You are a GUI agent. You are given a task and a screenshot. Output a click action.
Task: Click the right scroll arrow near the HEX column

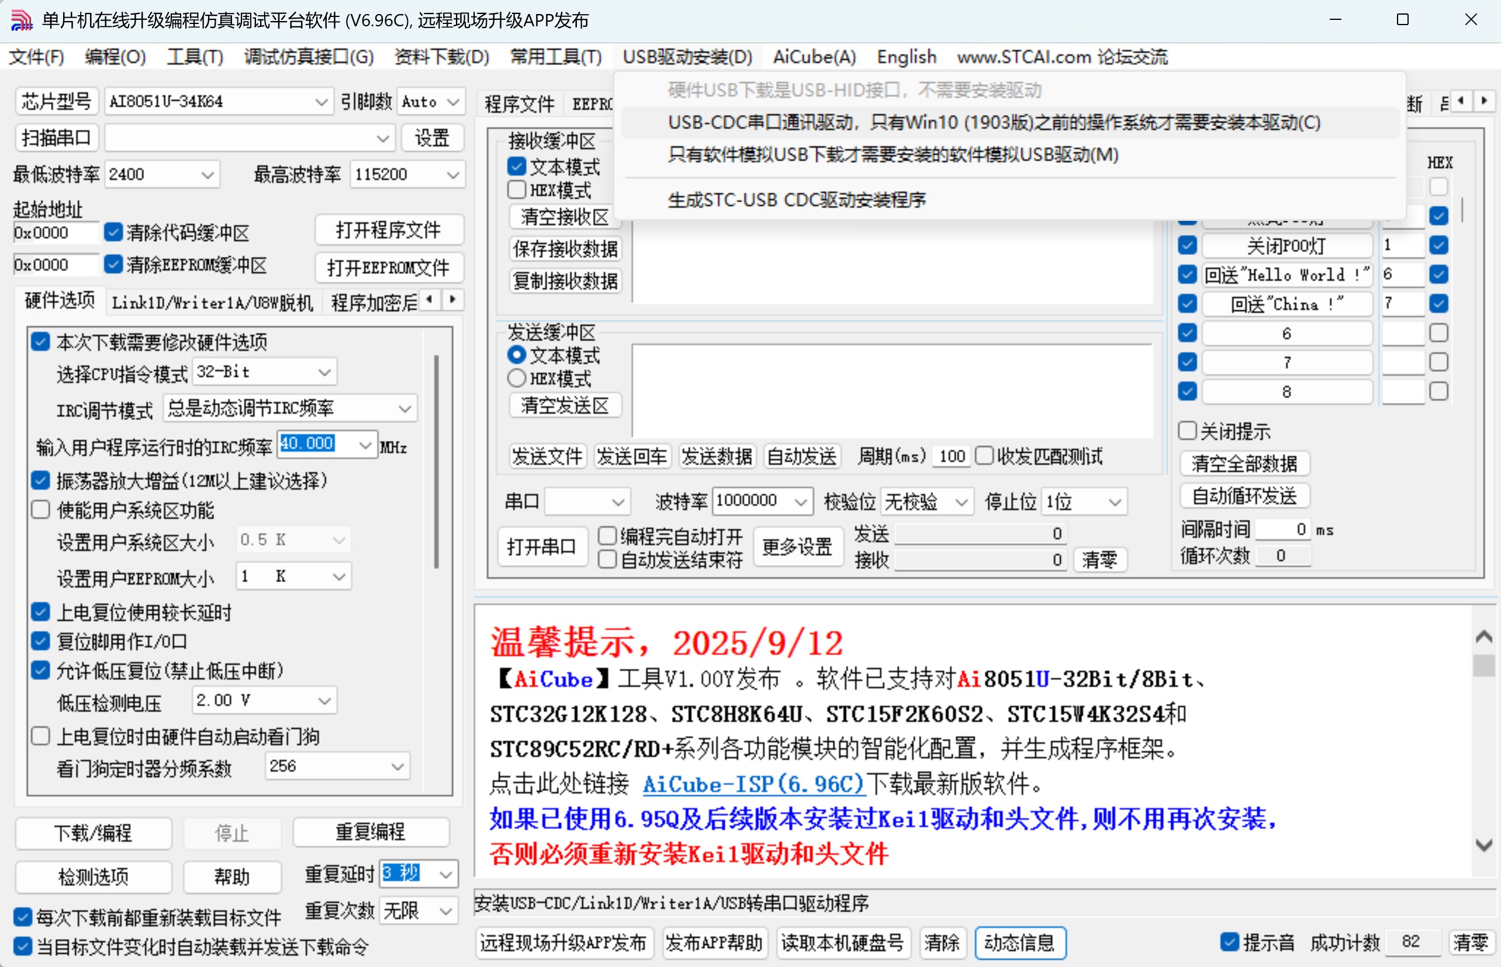click(1484, 101)
